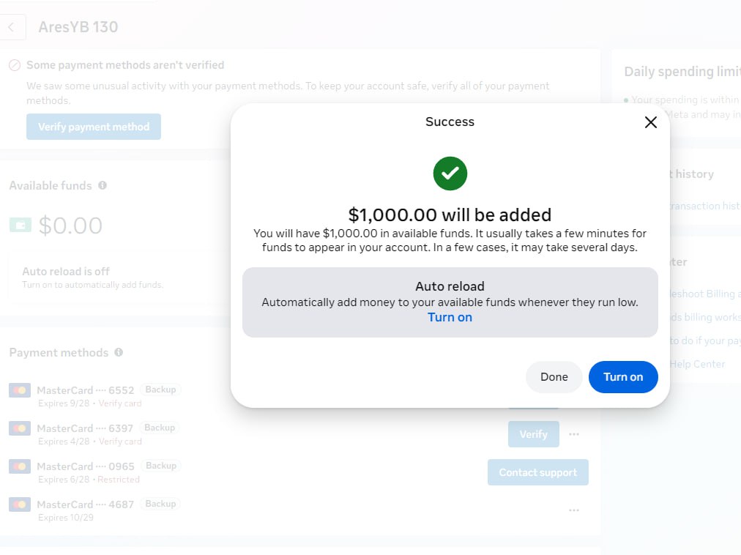Viewport: 741px width, 555px height.
Task: Click Verify payment method button
Action: 94,127
